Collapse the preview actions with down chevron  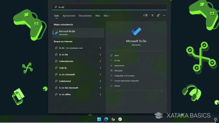tap(162, 91)
